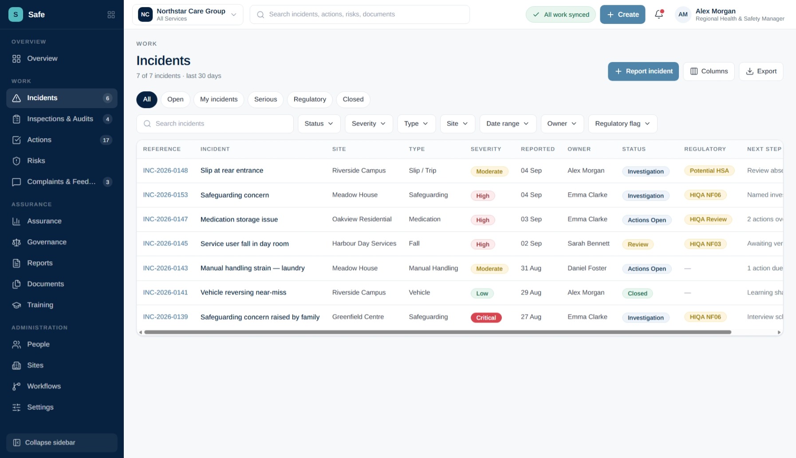The image size is (796, 458).
Task: Click the Safe logo icon
Action: [x=16, y=14]
